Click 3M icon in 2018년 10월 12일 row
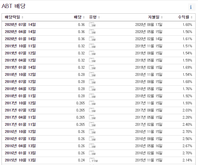Screen dimensions: 198x165 click(x=92, y=75)
